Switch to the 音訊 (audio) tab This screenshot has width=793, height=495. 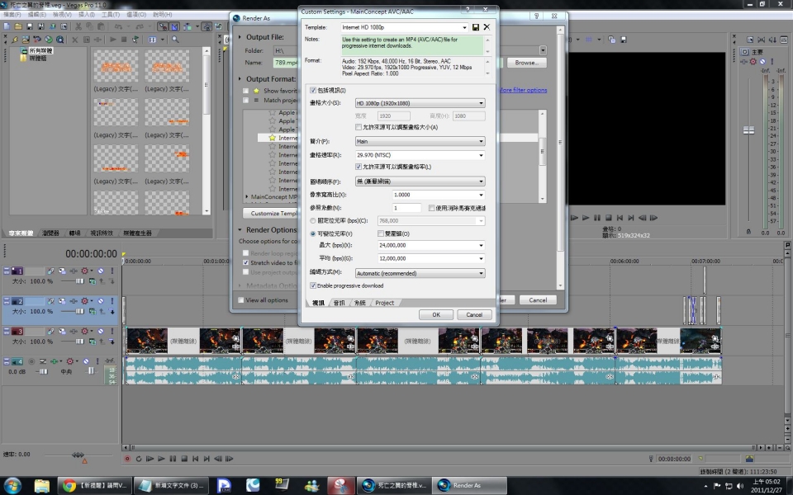(x=339, y=303)
